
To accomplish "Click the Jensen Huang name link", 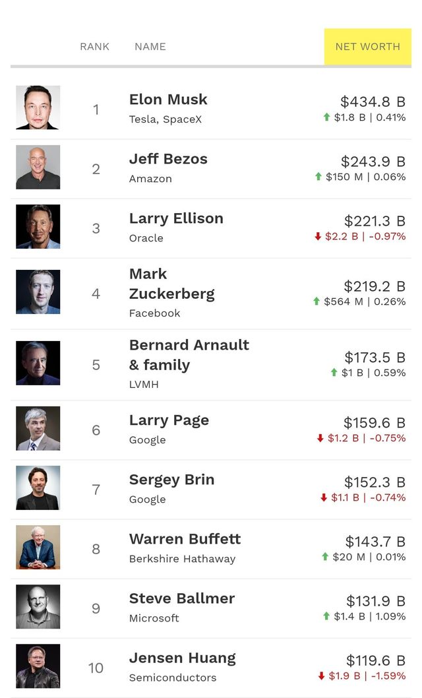I will point(182,658).
